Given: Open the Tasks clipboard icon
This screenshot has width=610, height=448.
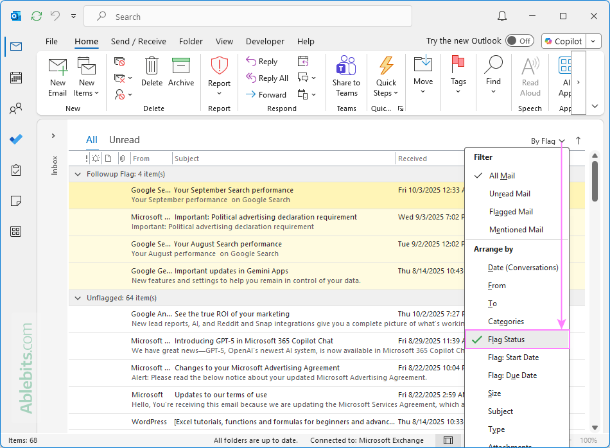Looking at the screenshot, I should point(16,170).
